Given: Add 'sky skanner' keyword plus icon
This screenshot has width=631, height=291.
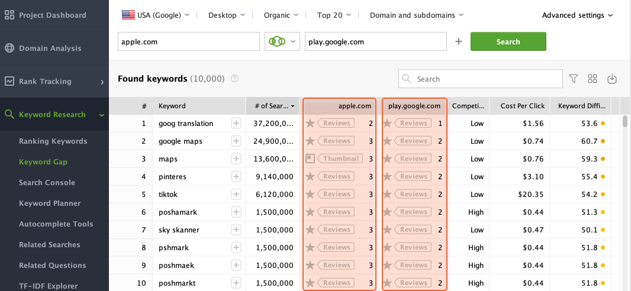Looking at the screenshot, I should point(236,230).
